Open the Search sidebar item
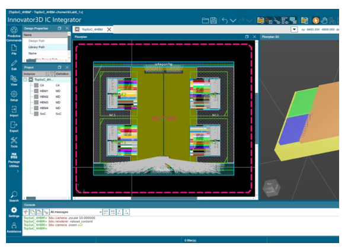The height and width of the screenshot is (249, 348). (14, 196)
